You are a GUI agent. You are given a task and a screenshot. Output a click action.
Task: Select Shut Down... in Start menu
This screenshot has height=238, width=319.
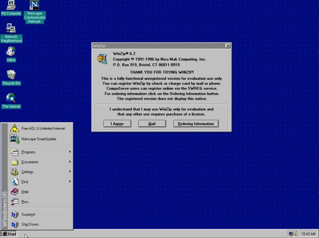(x=40, y=224)
